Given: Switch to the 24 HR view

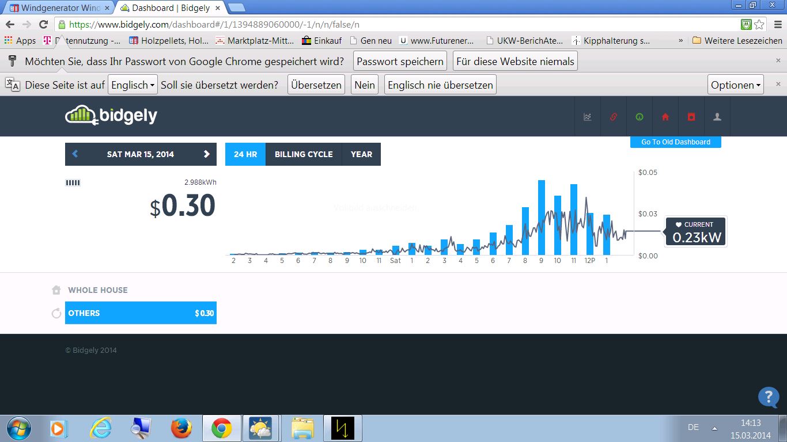Looking at the screenshot, I should point(245,154).
